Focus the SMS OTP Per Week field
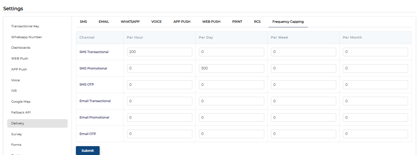This screenshot has width=418, height=155. [x=303, y=85]
